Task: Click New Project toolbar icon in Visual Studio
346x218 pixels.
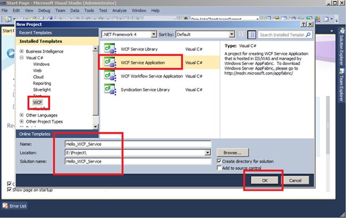Action: (x=8, y=19)
